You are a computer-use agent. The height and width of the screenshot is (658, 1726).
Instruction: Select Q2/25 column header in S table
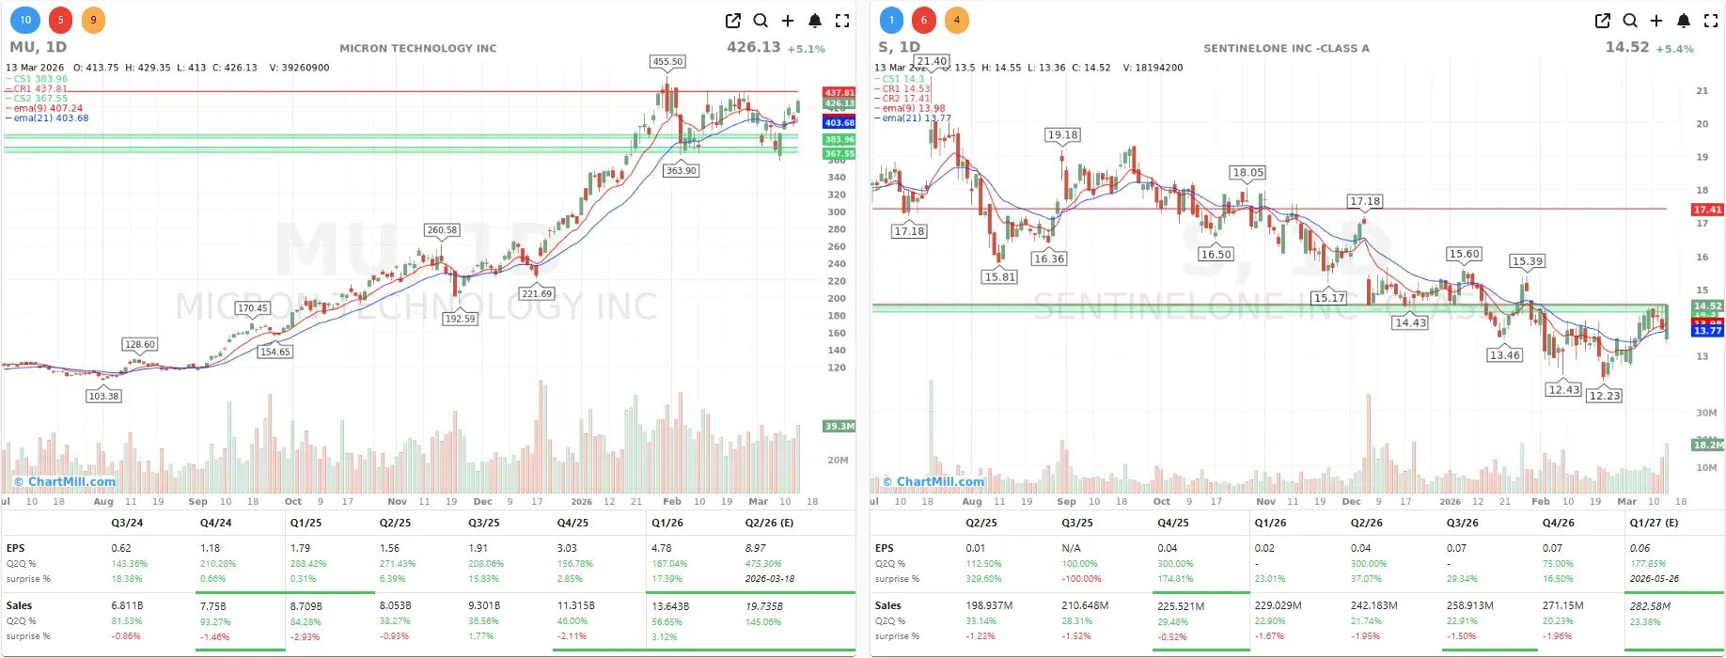981,523
